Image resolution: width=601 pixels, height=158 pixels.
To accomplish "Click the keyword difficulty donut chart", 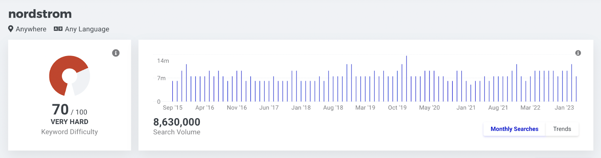I will coord(69,76).
